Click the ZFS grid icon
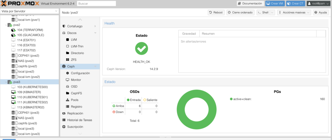 pos(67,60)
